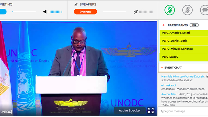Adjust the speakers balance slider
Image resolution: width=208 pixels, height=117 pixels.
tap(114, 12)
